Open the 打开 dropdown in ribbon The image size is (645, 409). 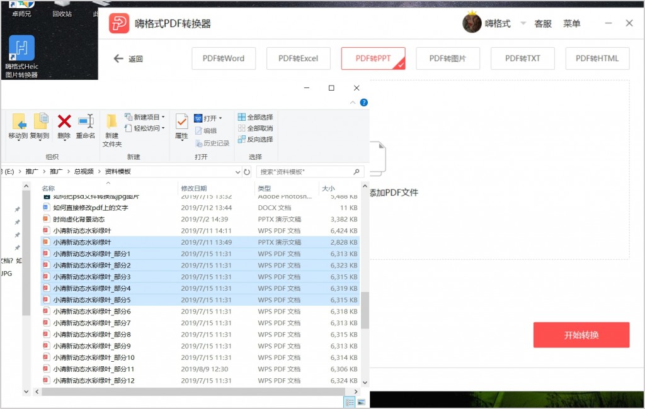pos(208,118)
